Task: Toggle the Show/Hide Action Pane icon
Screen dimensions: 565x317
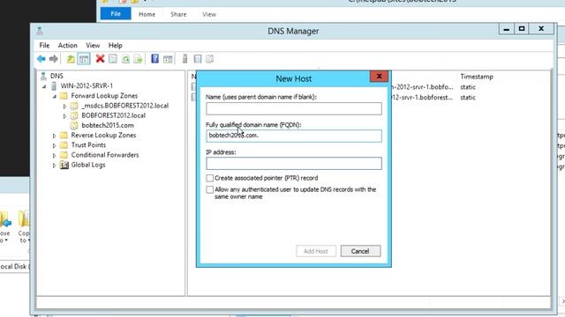Action: [168, 59]
